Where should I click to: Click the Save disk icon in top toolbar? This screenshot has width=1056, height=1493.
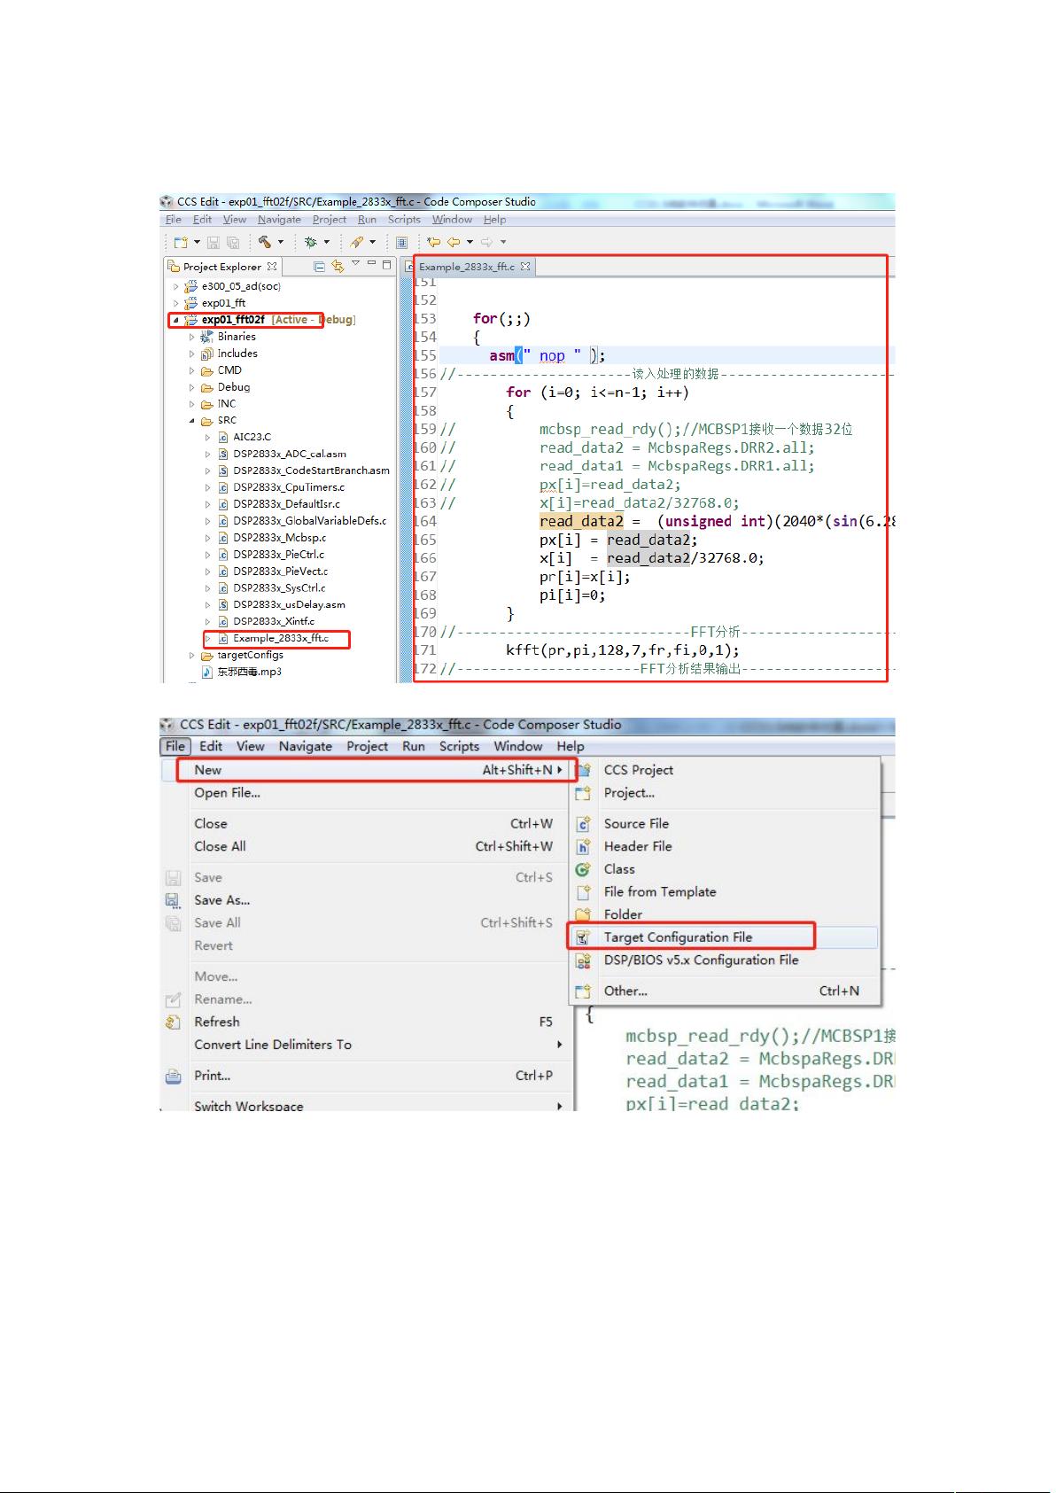pos(214,242)
